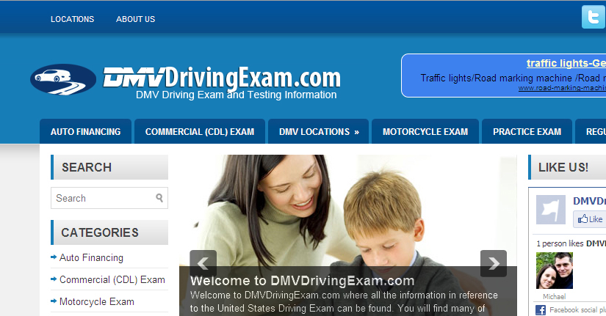Advance to next slide arrow

[494, 263]
